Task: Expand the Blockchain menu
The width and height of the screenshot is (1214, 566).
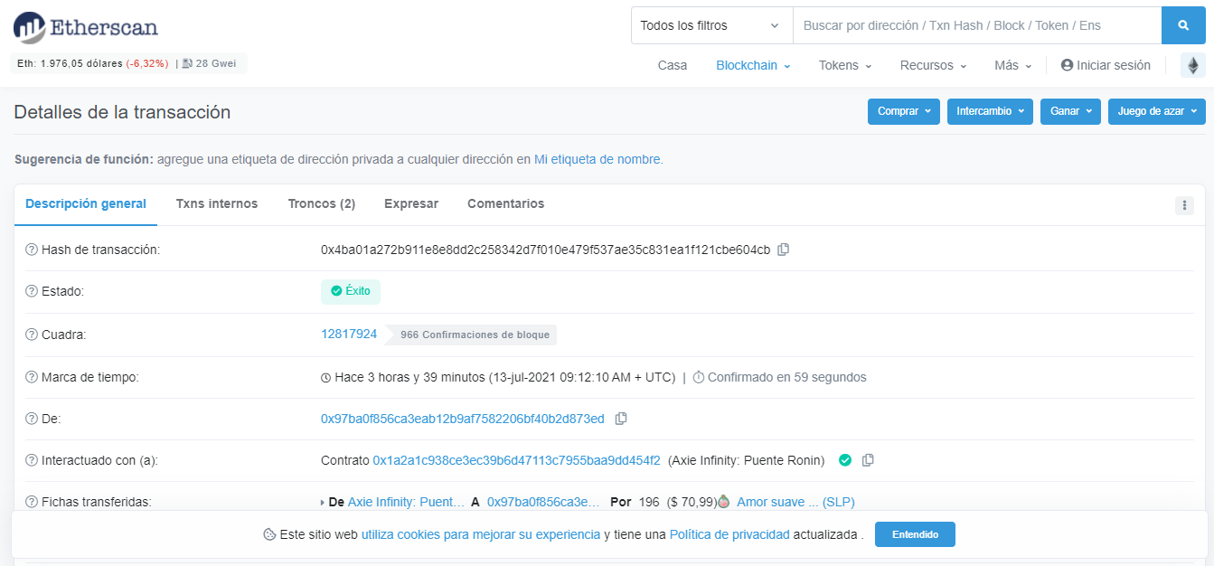Action: coord(753,65)
